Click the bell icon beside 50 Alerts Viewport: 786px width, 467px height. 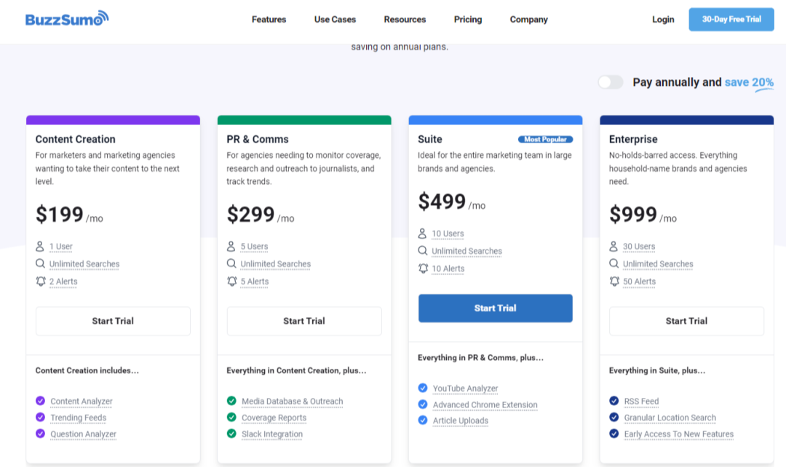pyautogui.click(x=614, y=281)
